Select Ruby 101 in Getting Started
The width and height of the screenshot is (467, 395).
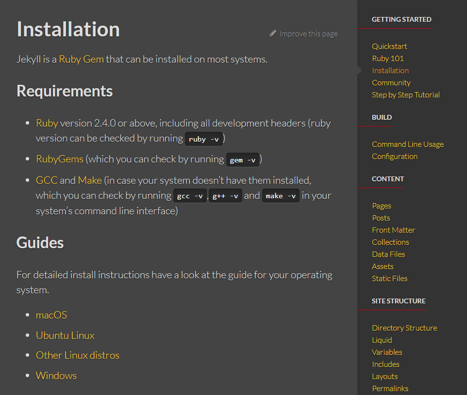pos(388,59)
